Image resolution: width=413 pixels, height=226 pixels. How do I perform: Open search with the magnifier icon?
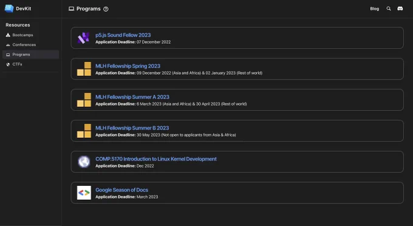click(x=389, y=9)
